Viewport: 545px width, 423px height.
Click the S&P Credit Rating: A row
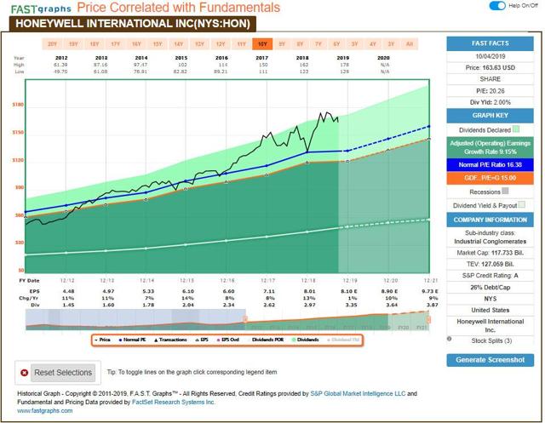tap(490, 276)
